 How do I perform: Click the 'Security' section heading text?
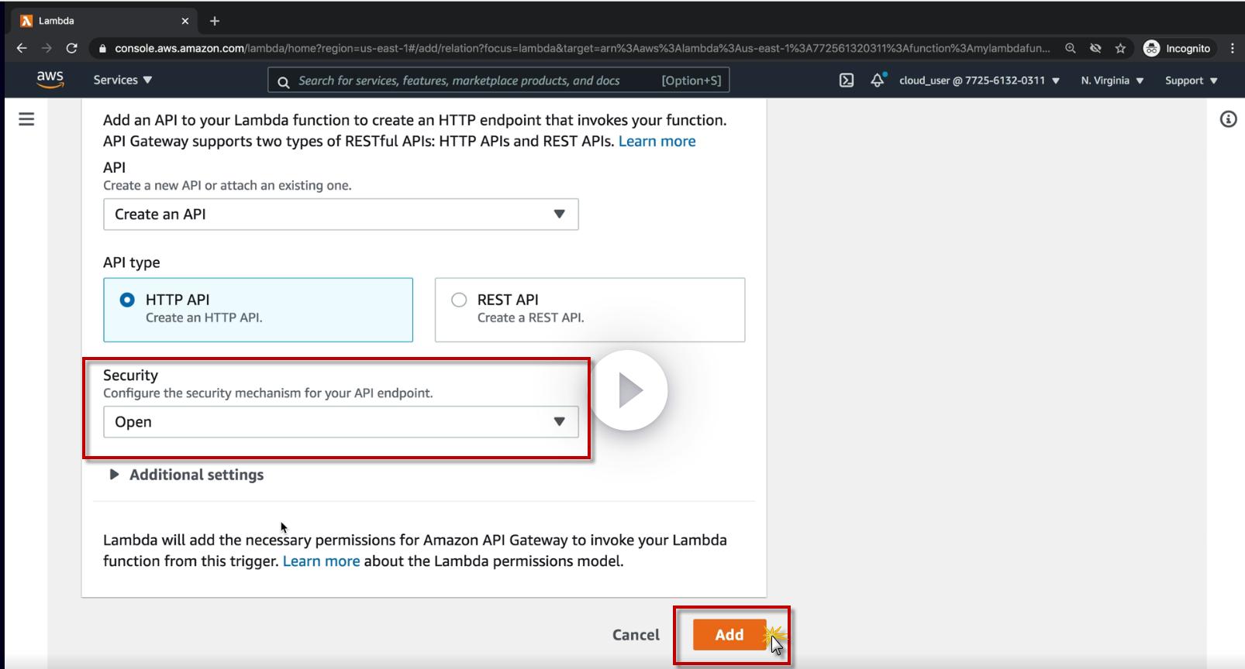click(130, 375)
